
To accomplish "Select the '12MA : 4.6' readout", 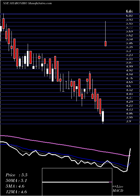I will coord(17,192).
